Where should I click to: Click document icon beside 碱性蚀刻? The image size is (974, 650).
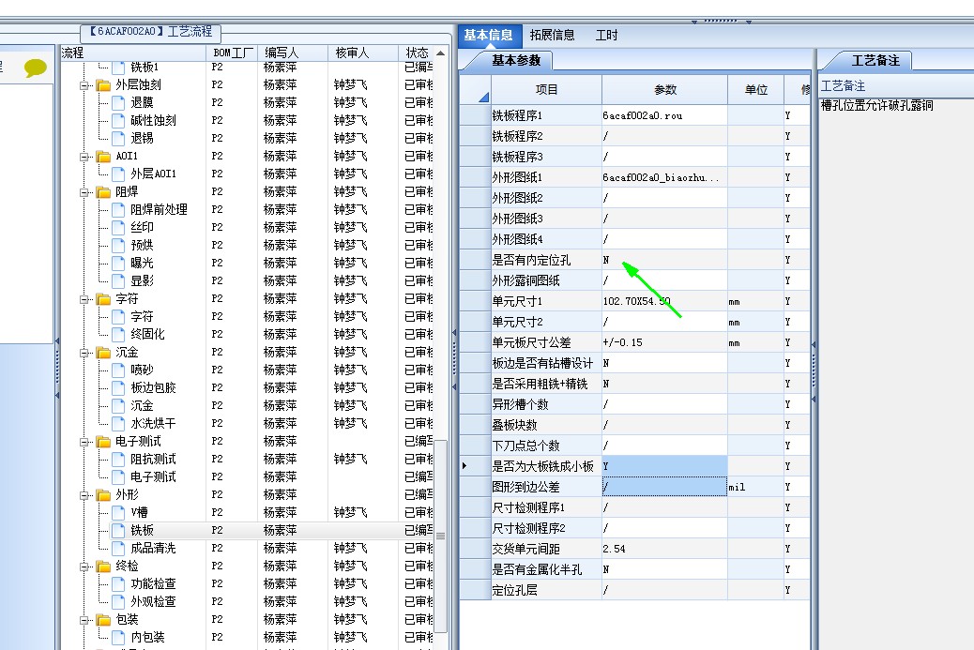[118, 120]
